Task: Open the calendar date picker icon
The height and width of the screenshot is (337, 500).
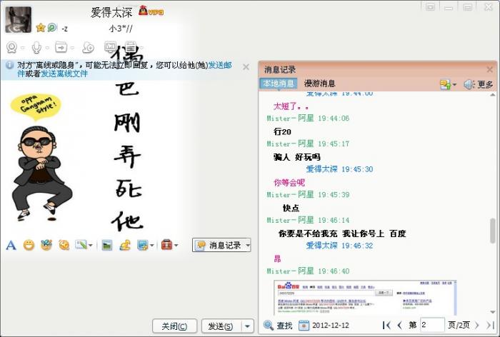Action: pyautogui.click(x=304, y=325)
